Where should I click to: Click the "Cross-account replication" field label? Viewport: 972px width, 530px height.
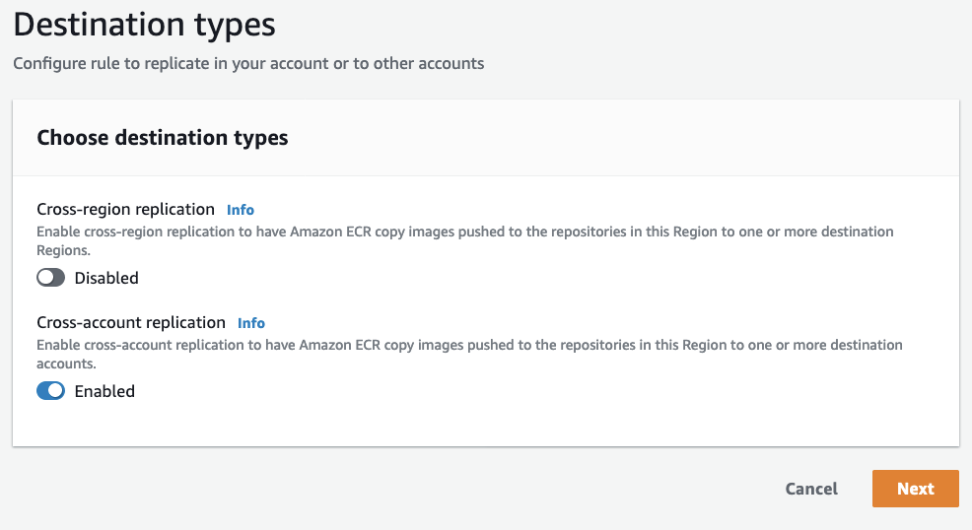click(131, 322)
